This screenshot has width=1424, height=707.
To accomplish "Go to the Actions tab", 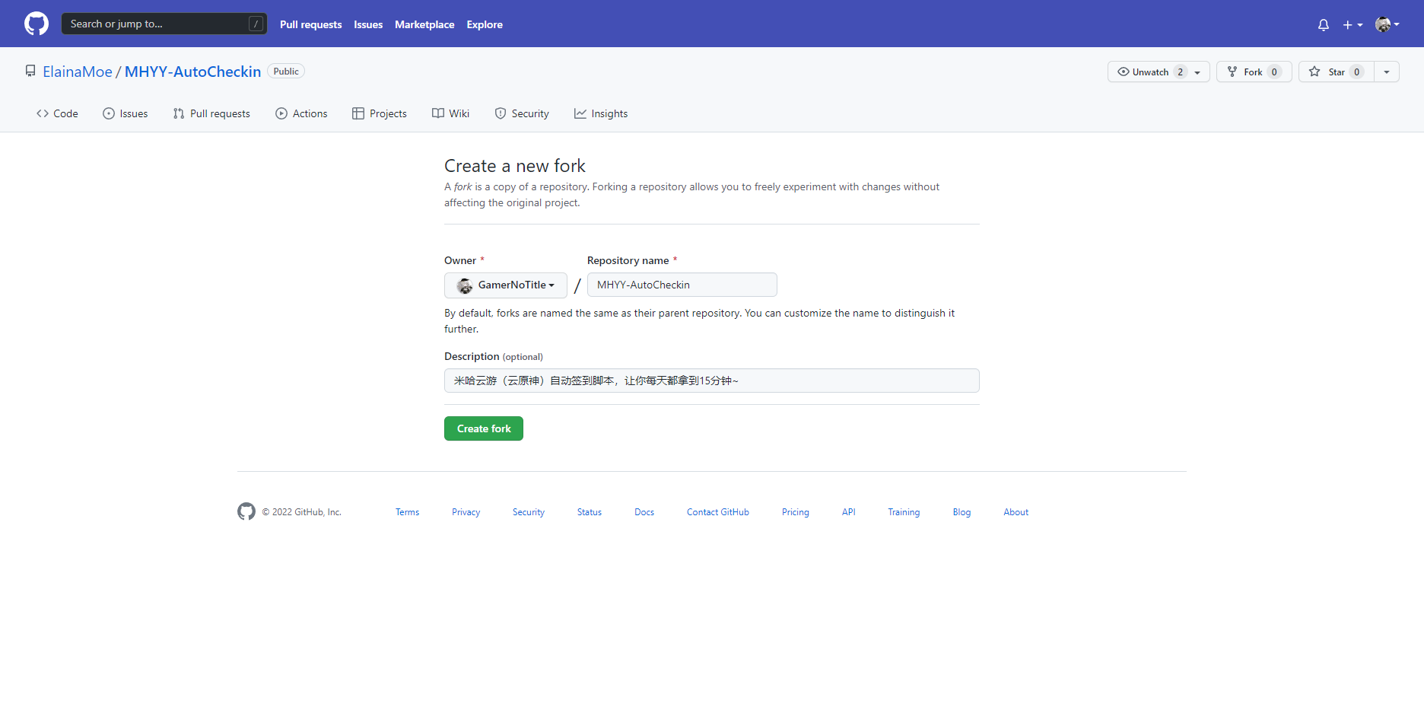I will point(301,113).
